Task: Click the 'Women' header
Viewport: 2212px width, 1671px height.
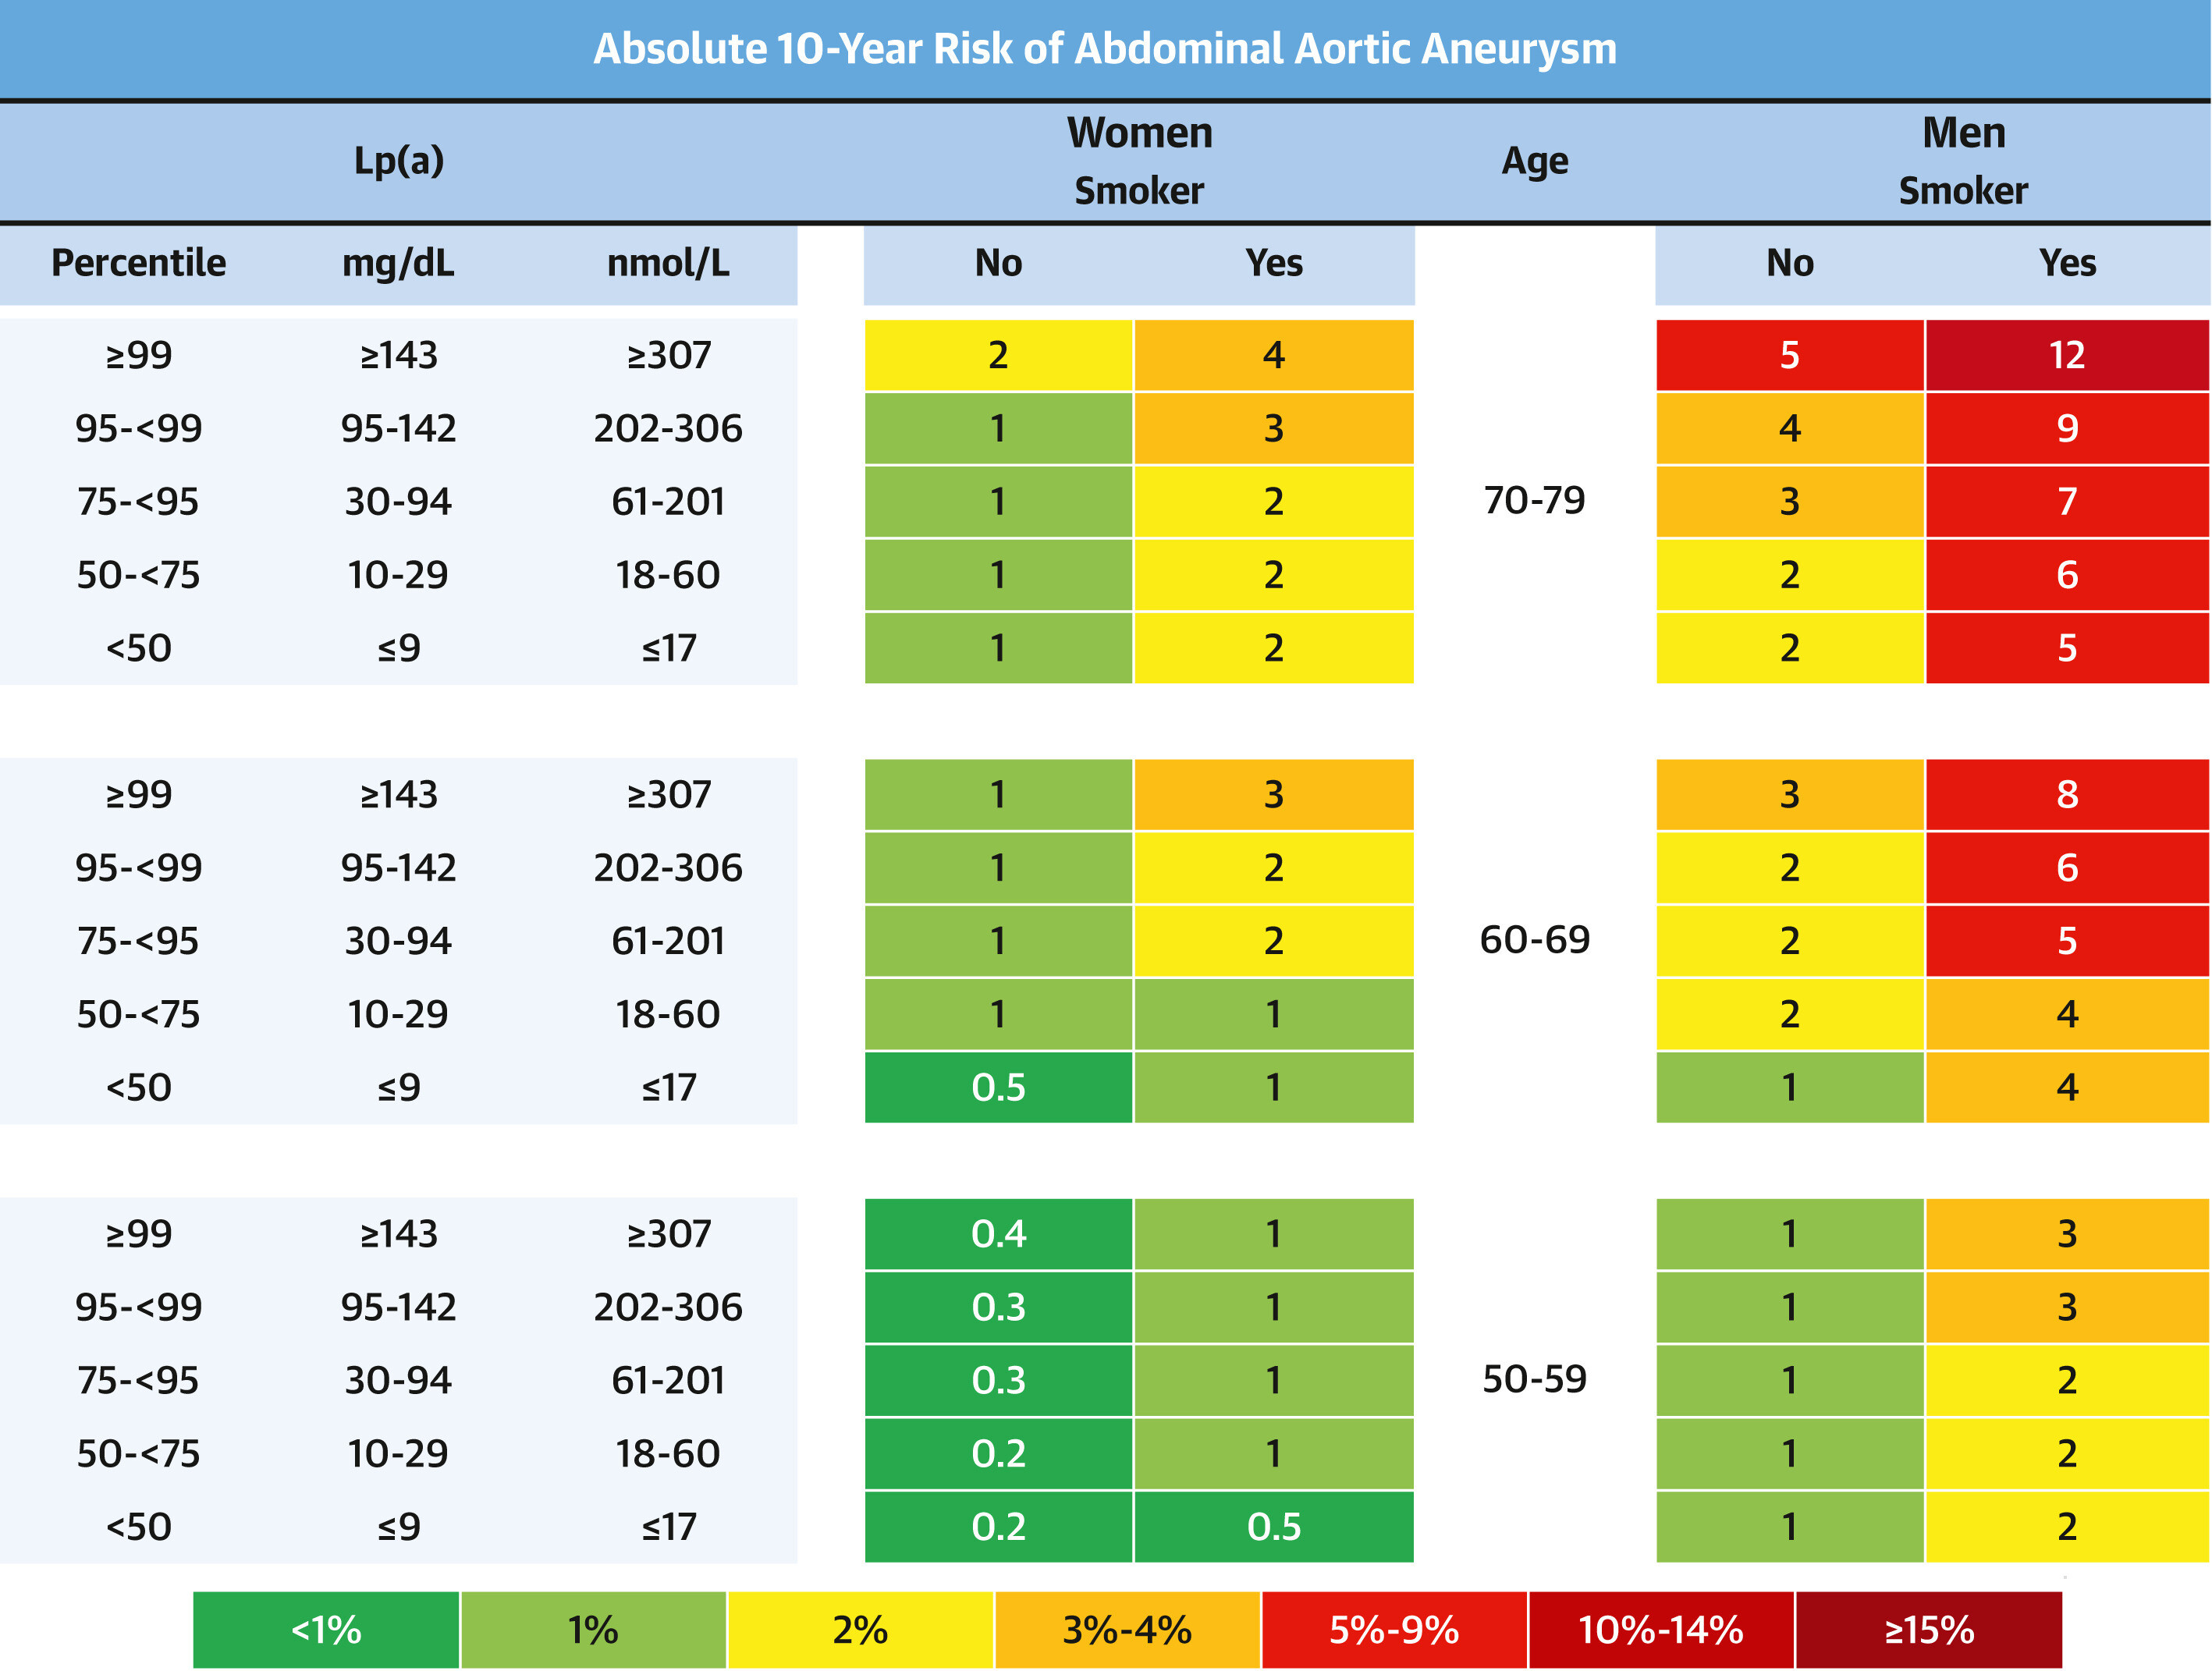Action: pos(1139,133)
